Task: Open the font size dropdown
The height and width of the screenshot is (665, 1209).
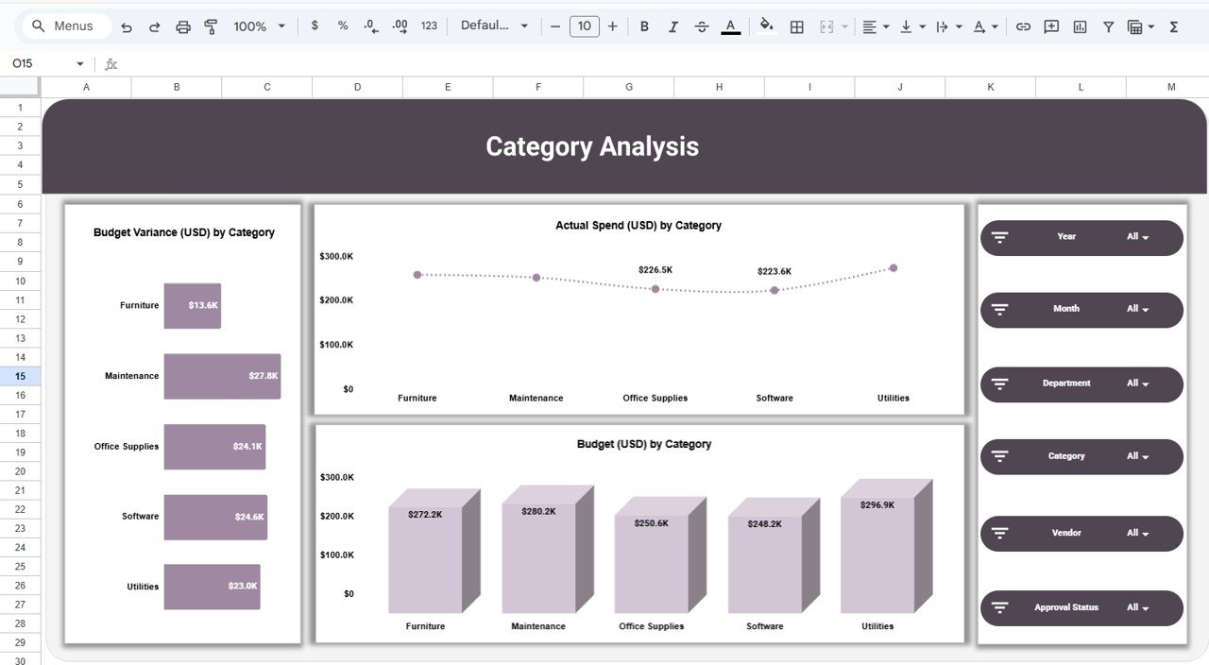Action: pos(584,26)
